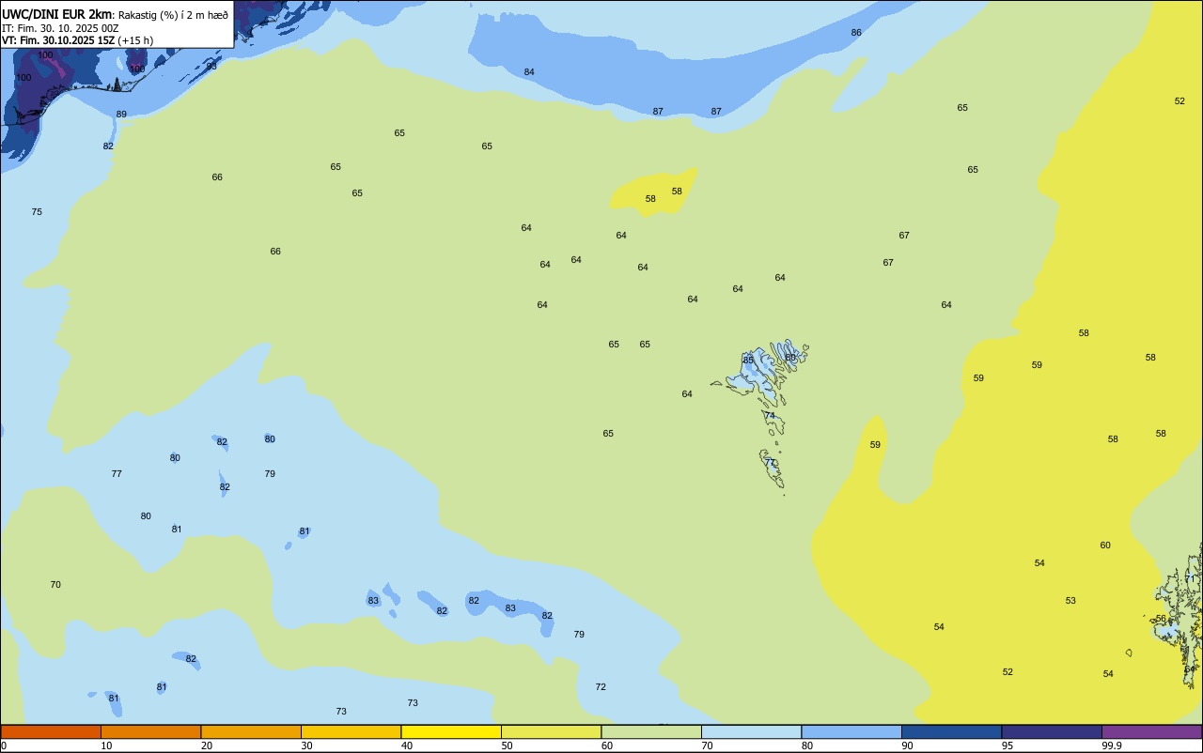Click the humidity value 74 on the islands
The height and width of the screenshot is (753, 1203).
point(770,416)
